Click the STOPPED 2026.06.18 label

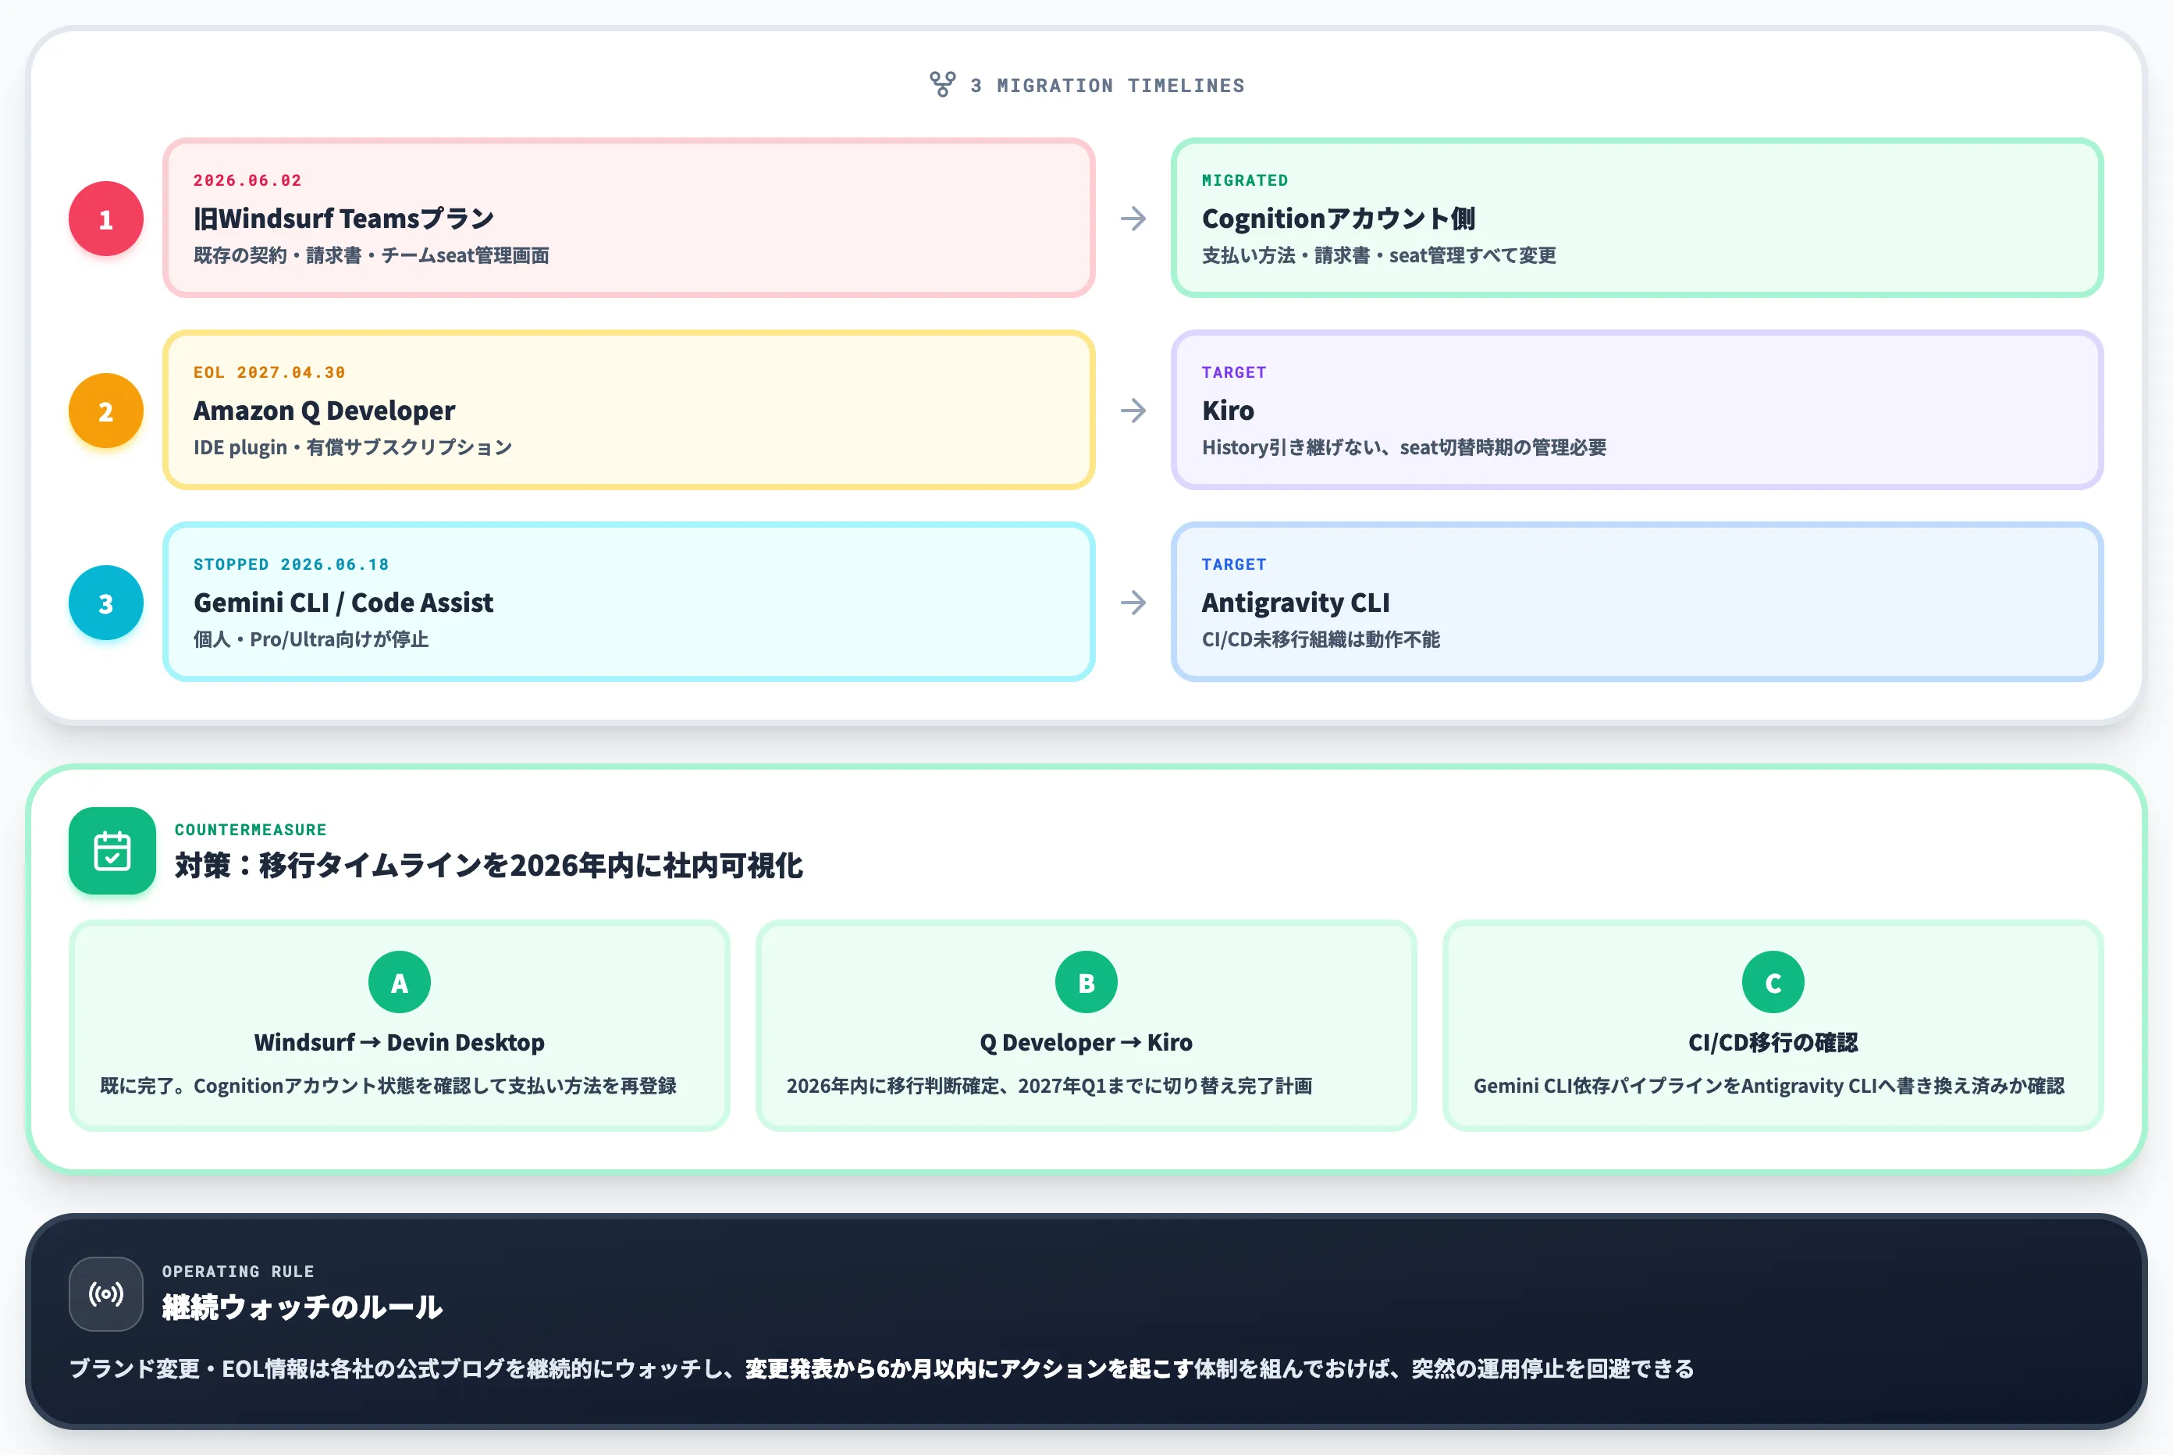pyautogui.click(x=291, y=564)
